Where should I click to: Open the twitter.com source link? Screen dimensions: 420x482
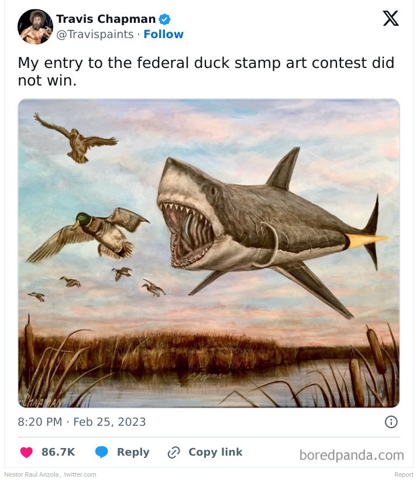coord(80,474)
